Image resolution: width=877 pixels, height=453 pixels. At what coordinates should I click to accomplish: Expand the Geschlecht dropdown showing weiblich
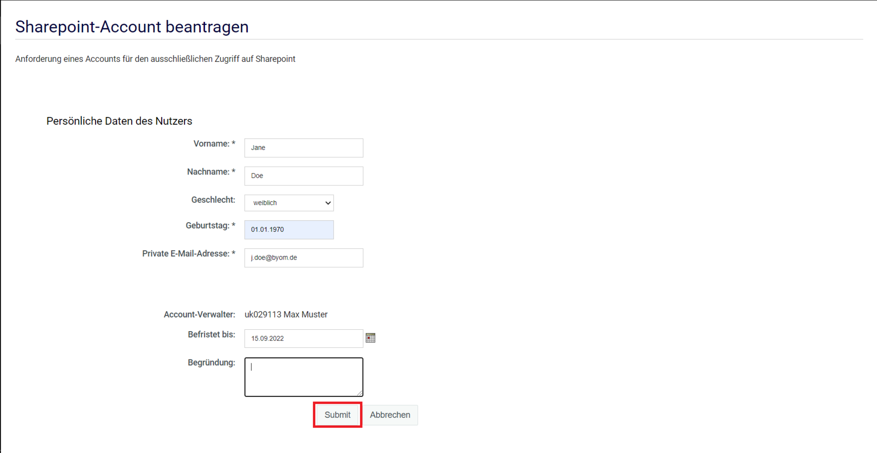pyautogui.click(x=289, y=203)
